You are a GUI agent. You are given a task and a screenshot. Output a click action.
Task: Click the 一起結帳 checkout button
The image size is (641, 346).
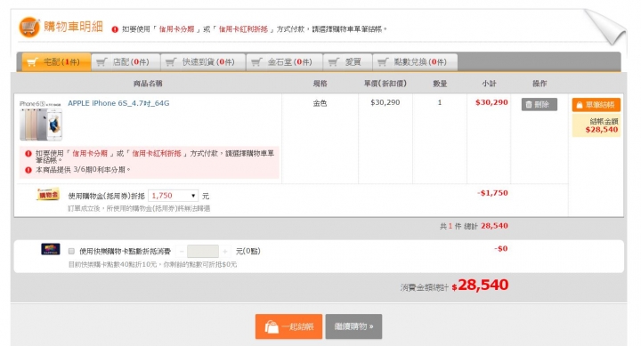pos(288,326)
